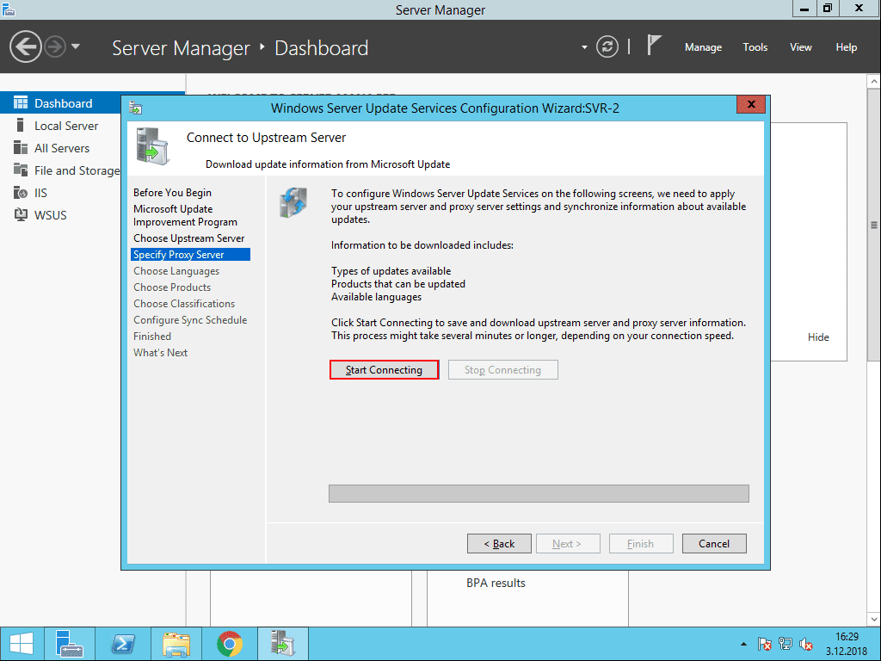
Task: Select Choose Languages step
Action: (176, 271)
